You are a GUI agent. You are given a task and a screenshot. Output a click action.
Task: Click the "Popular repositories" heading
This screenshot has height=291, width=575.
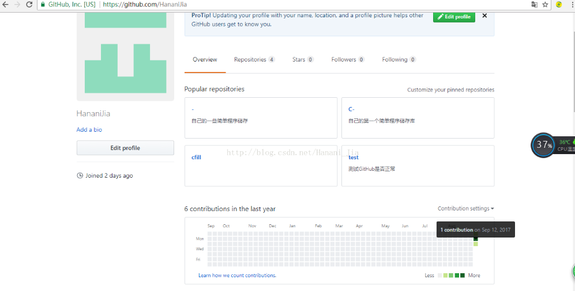click(x=214, y=89)
